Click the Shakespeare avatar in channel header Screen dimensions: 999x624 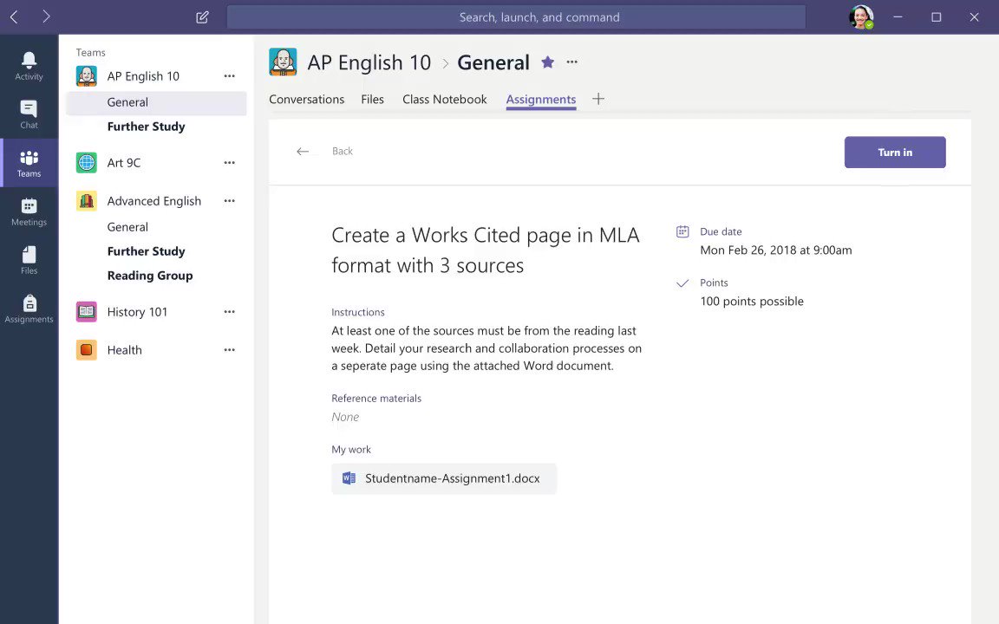[x=283, y=62]
